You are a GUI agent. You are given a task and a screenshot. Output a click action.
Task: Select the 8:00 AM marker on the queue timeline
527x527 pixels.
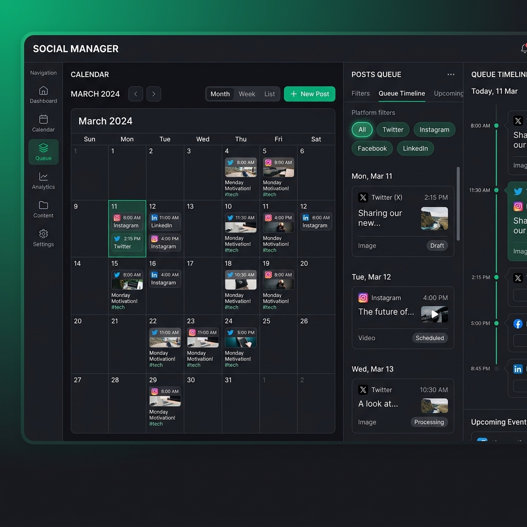(x=496, y=126)
